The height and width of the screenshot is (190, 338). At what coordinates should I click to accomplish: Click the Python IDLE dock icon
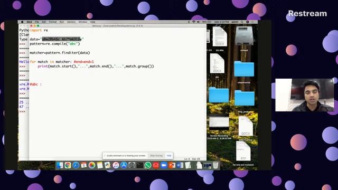click(x=108, y=165)
